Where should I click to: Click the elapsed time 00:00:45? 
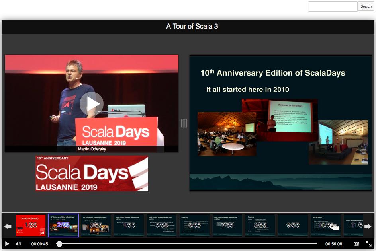click(x=39, y=244)
